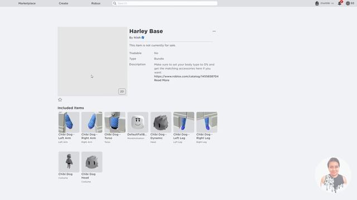The height and width of the screenshot is (200, 357).
Task: Click the search magnifier icon
Action: (115, 3)
